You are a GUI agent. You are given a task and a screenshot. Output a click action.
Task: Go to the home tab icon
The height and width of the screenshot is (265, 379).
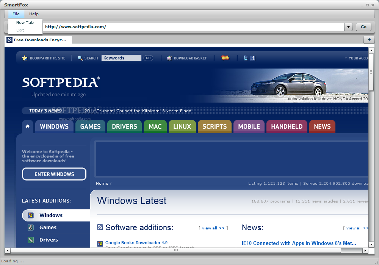coord(28,126)
